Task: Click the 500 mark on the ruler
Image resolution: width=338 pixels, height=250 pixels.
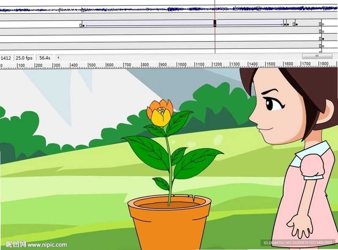Action: 92,65
